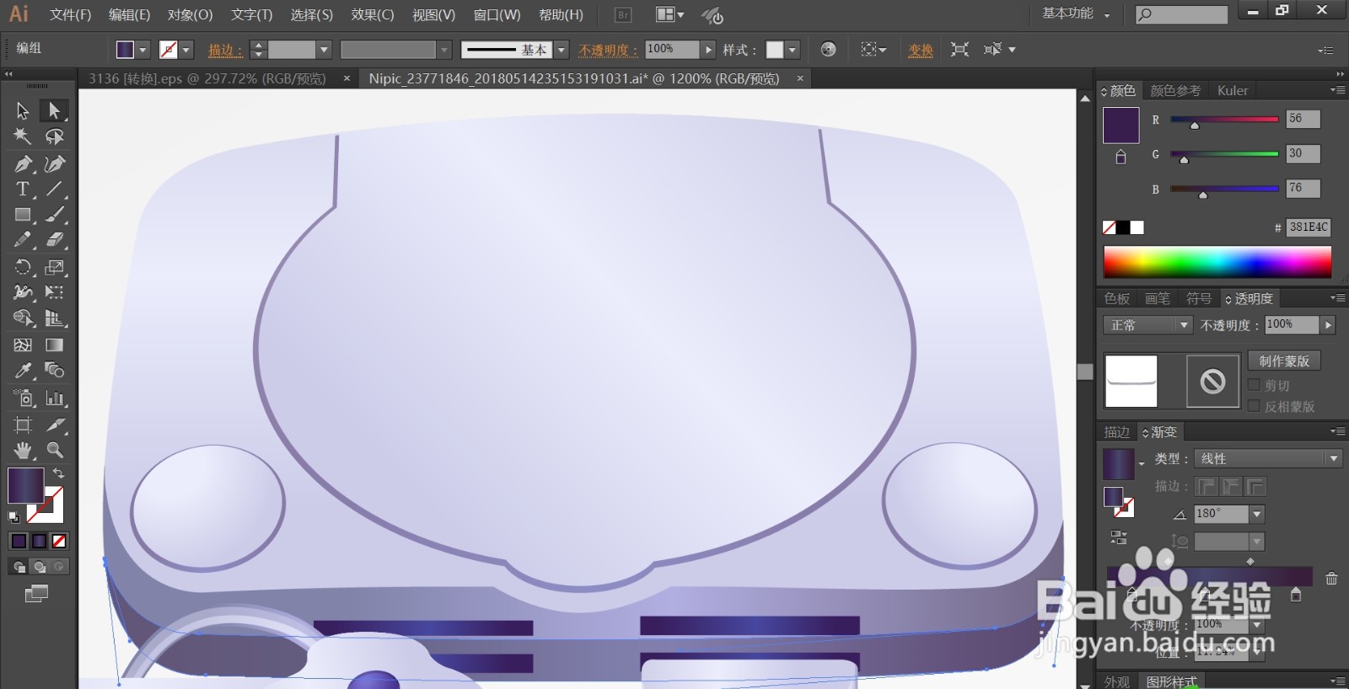Screen dimensions: 1349x689
Task: Enable the 剪切 clip checkbox
Action: [x=1254, y=385]
